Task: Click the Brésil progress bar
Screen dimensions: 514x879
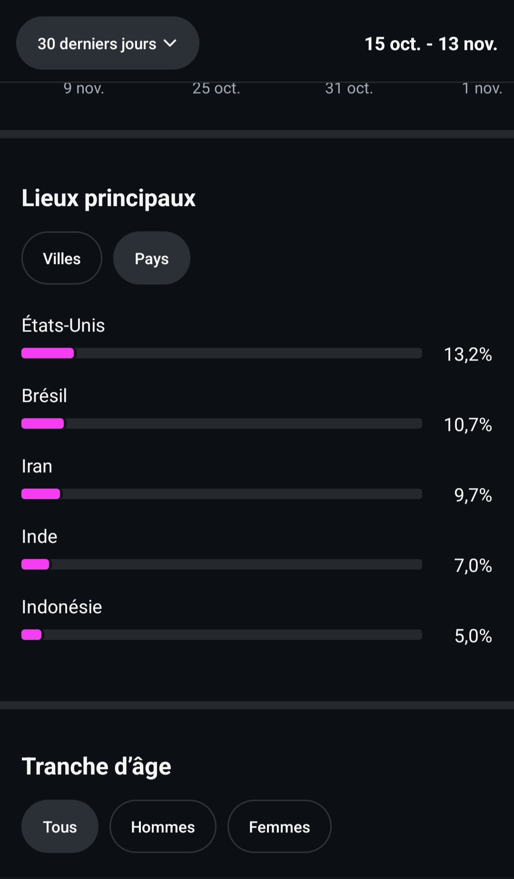Action: click(x=222, y=423)
